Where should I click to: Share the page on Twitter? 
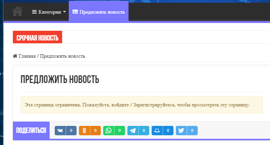pos(181,131)
